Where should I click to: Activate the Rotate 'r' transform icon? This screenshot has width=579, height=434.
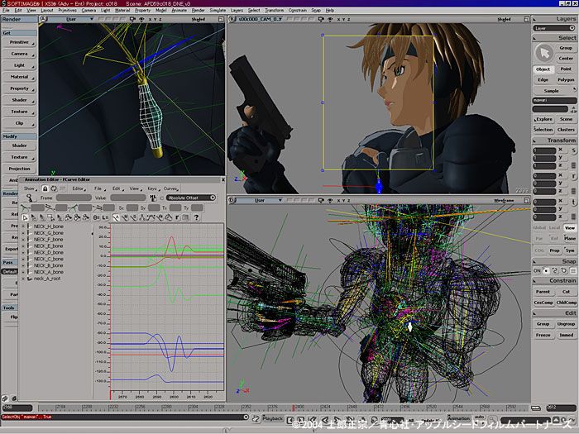tap(573, 176)
